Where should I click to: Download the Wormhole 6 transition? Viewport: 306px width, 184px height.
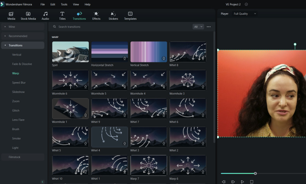[85, 87]
